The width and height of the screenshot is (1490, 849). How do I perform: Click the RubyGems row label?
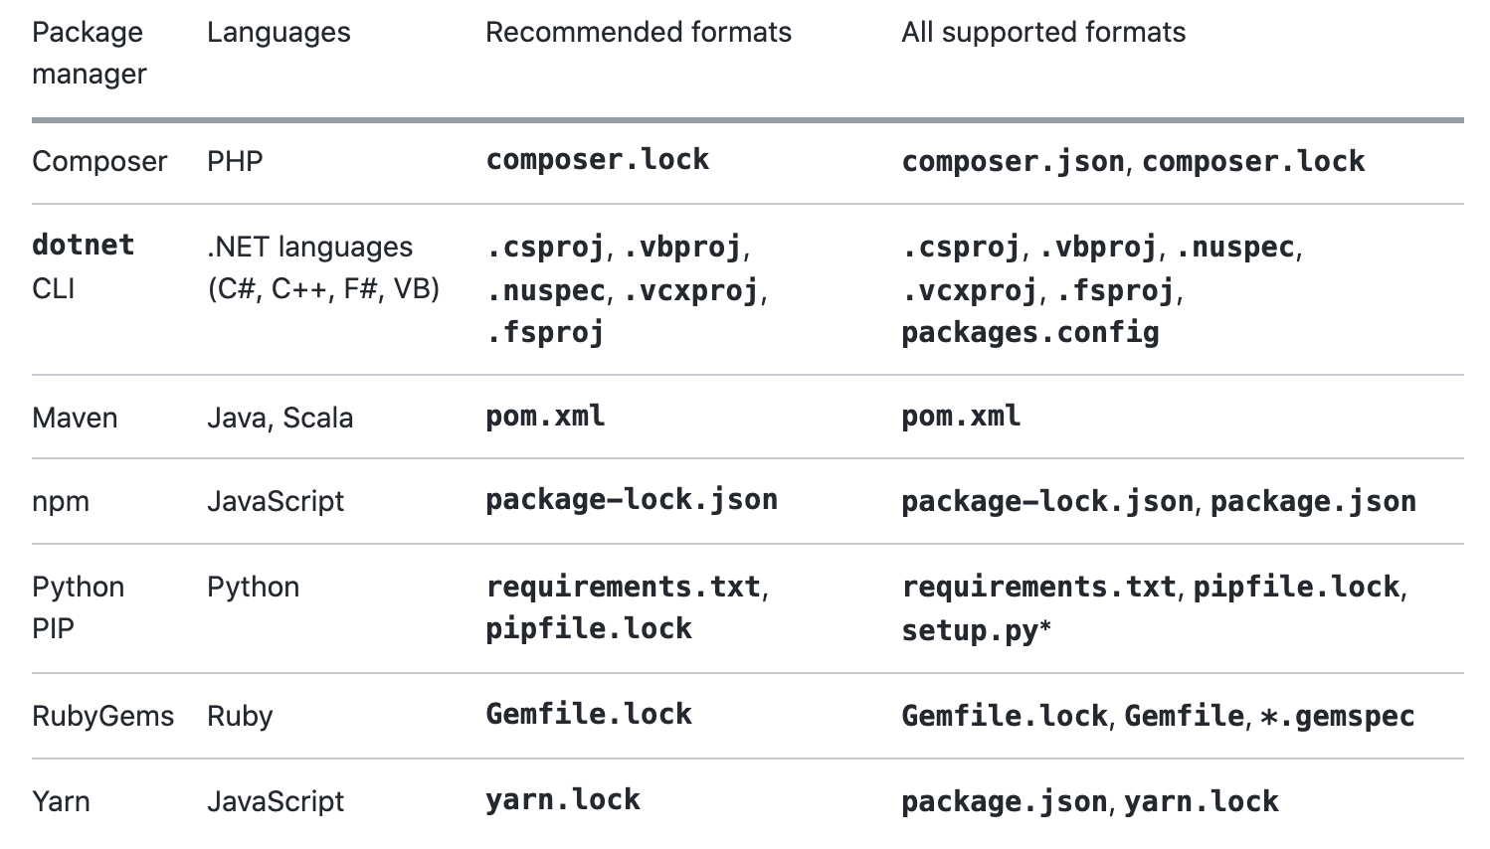[x=102, y=717]
